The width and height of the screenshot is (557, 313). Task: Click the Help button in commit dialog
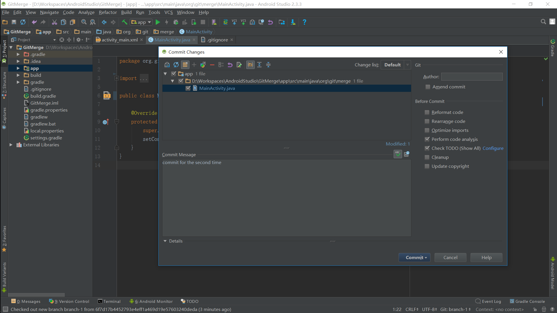[x=486, y=257]
